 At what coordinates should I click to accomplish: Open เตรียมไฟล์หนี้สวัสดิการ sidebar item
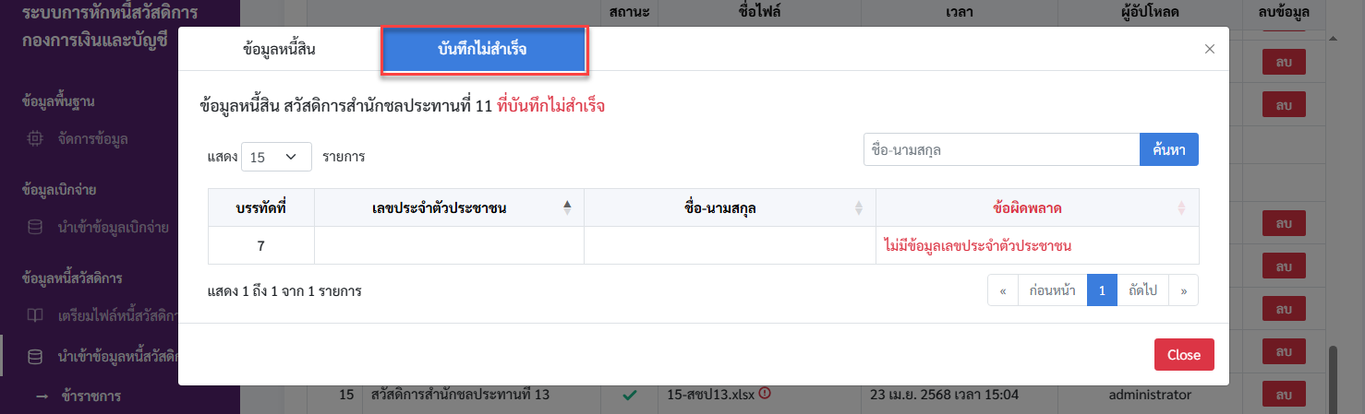tap(117, 315)
